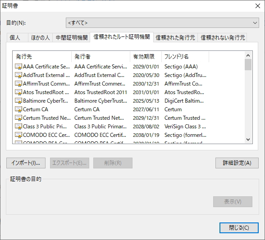Click issuer 'Certum Trusted Net...'
Screen dimensions: 265x240
coord(99,118)
